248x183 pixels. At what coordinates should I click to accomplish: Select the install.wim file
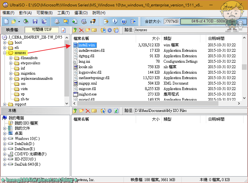coord(87,45)
